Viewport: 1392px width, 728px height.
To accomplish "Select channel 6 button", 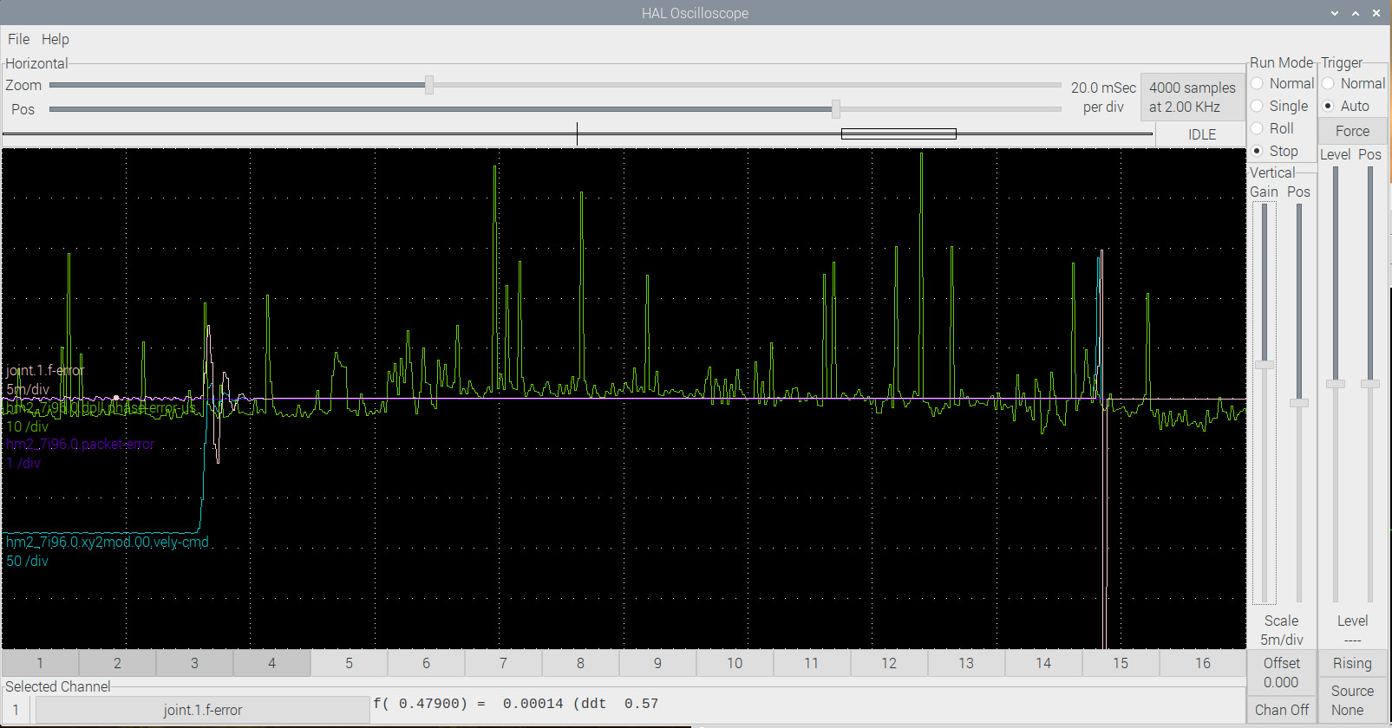I will click(x=426, y=663).
